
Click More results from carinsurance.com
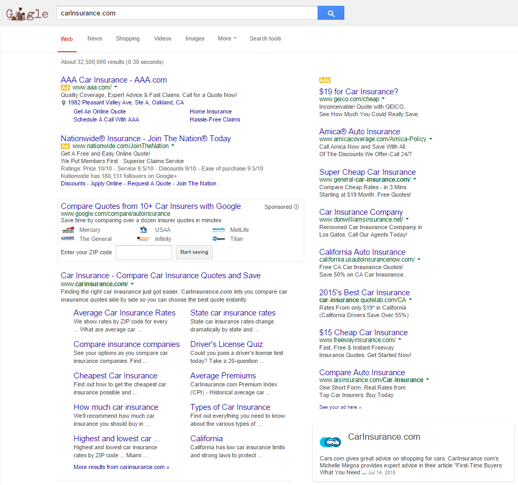tap(122, 467)
